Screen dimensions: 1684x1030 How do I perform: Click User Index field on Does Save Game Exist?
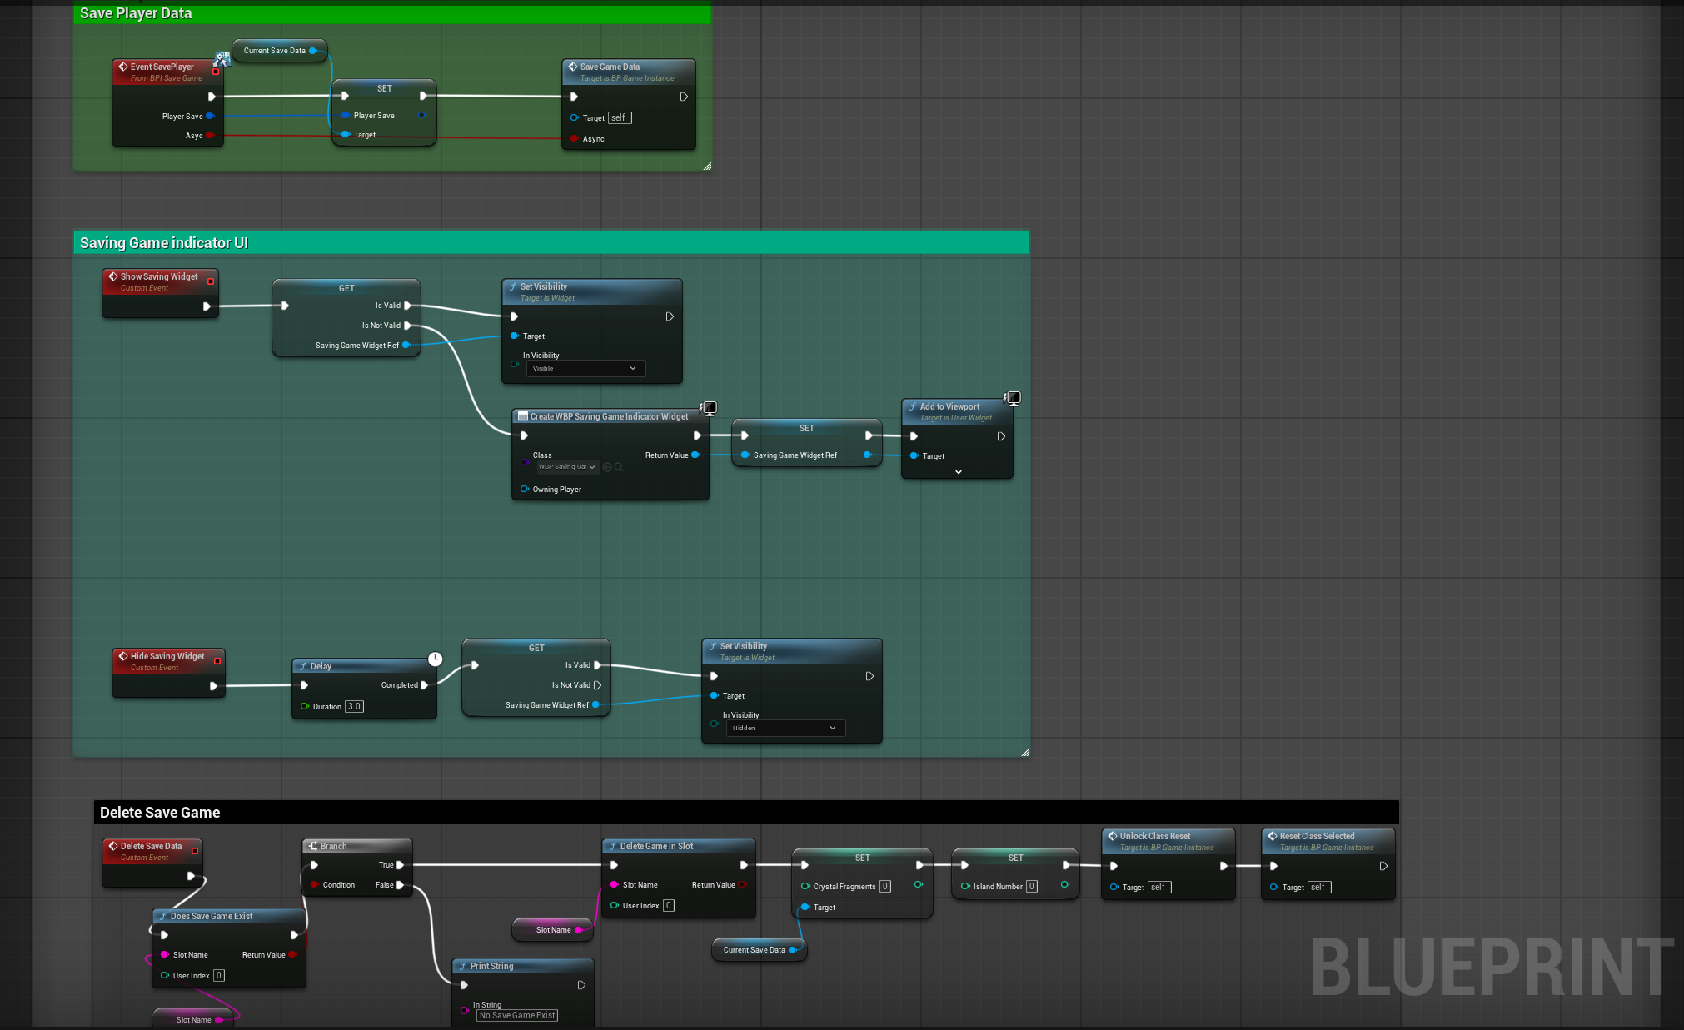[219, 976]
